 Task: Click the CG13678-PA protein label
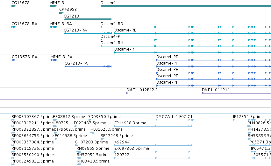[25, 57]
